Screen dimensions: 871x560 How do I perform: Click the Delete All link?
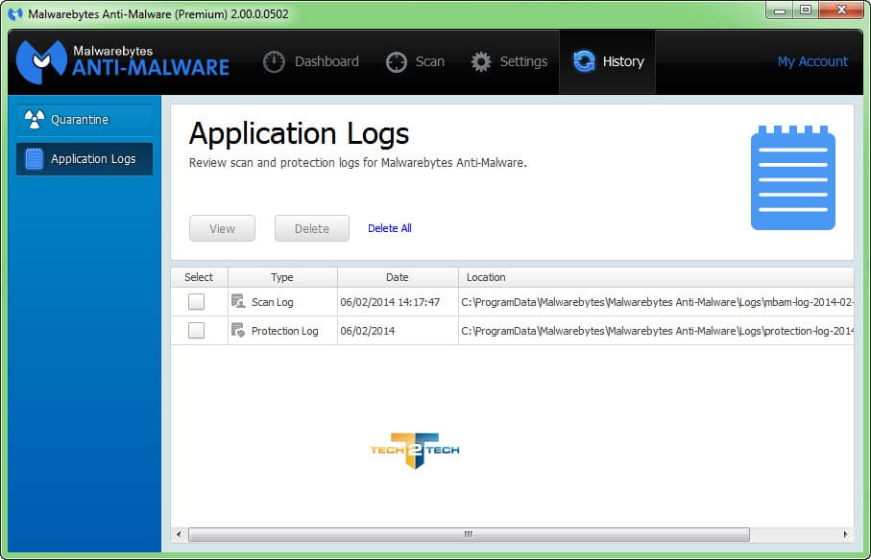[x=389, y=228]
